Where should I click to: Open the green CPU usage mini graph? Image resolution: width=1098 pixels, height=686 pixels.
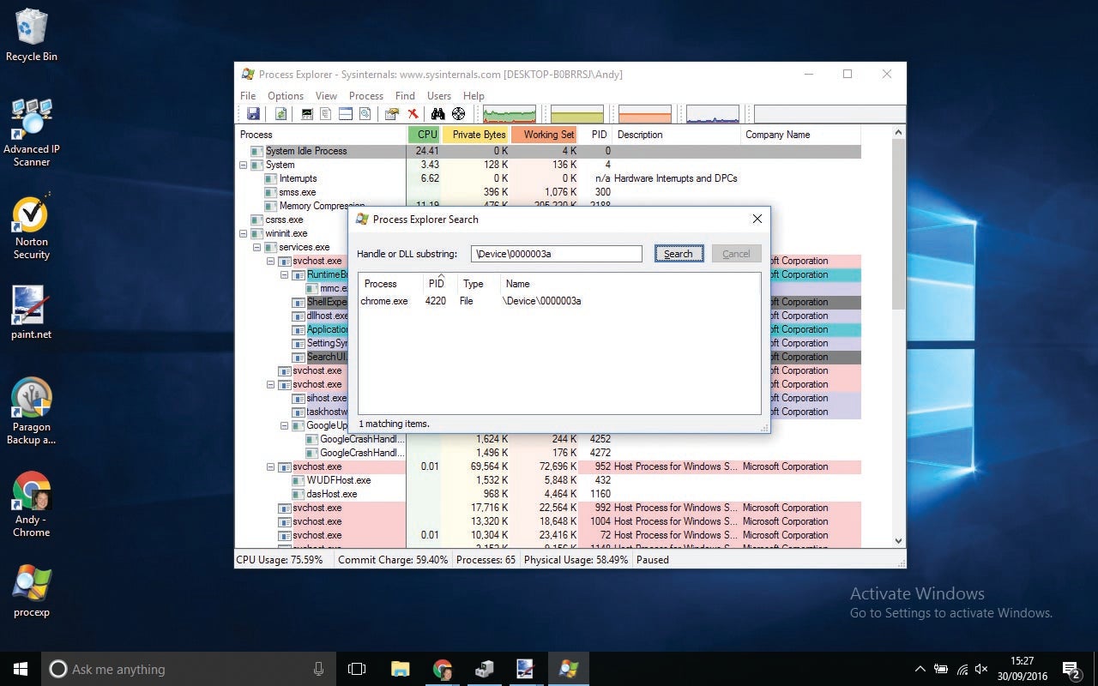[510, 114]
